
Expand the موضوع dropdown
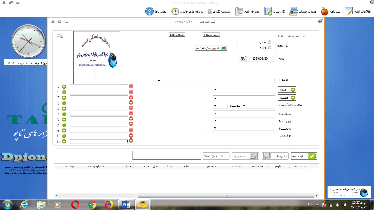tap(159, 81)
